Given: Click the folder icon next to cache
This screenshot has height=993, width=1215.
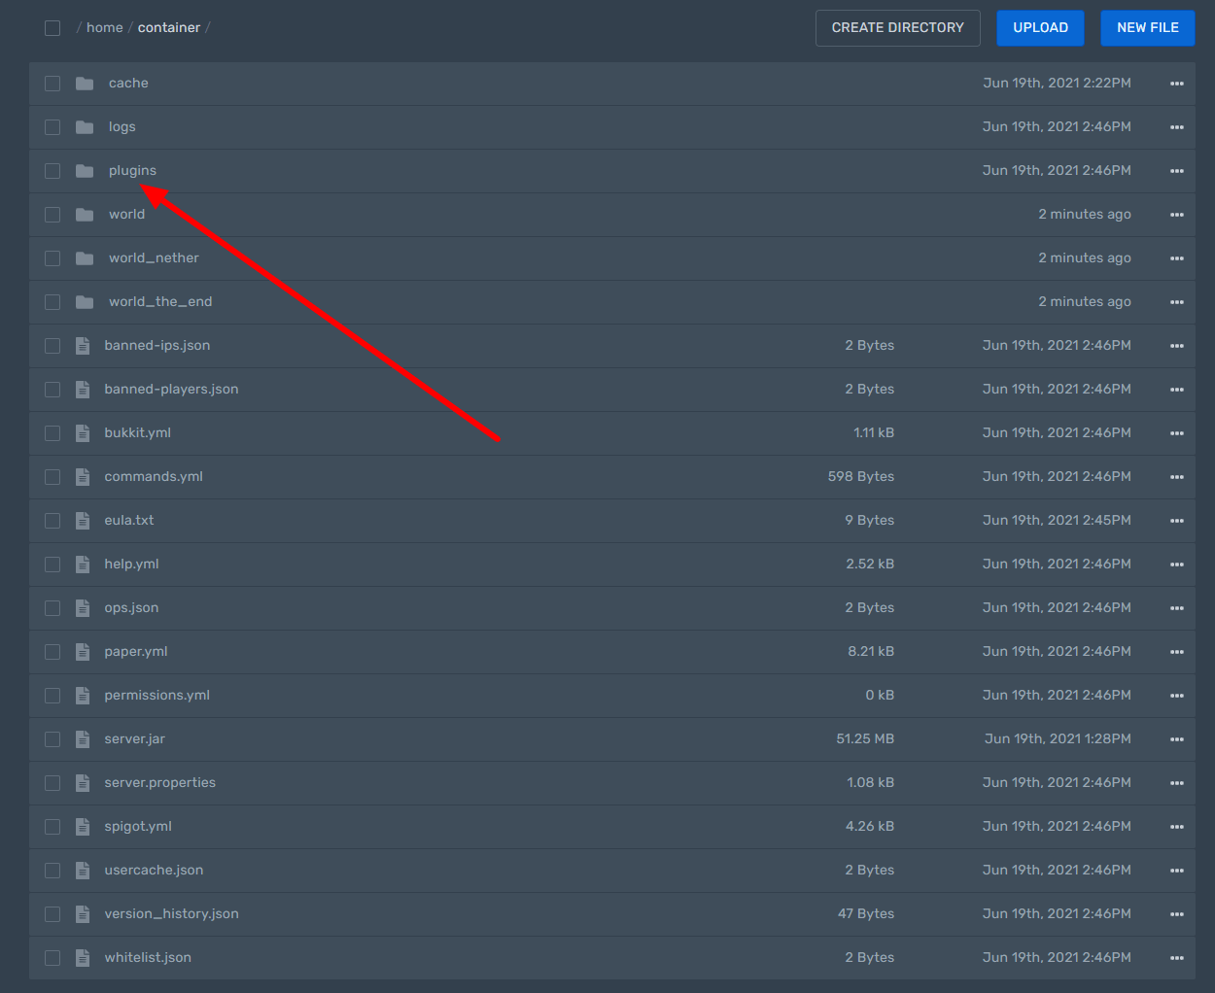Looking at the screenshot, I should pyautogui.click(x=85, y=84).
